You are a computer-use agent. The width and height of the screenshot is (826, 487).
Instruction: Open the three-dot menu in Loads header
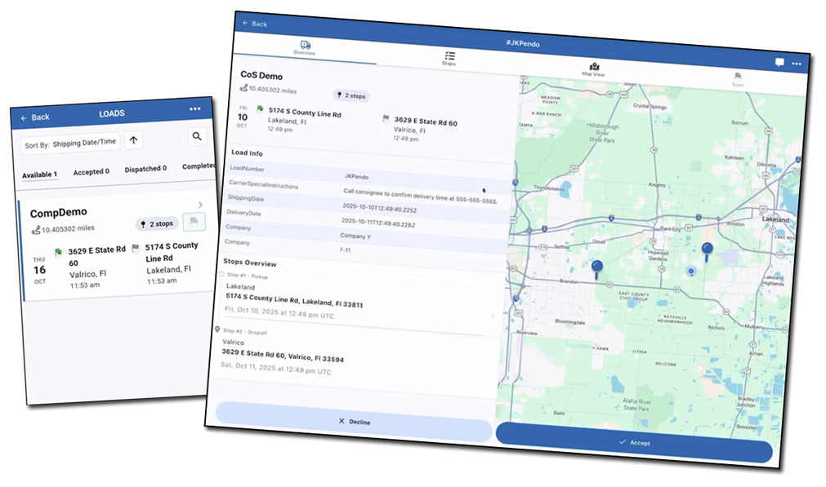tap(194, 109)
